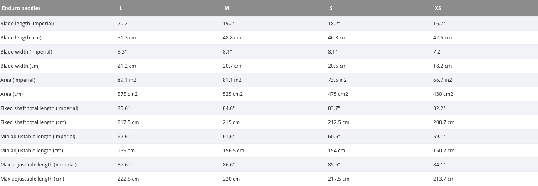Click the 208.7 cm fixed shaft value

(x=444, y=122)
